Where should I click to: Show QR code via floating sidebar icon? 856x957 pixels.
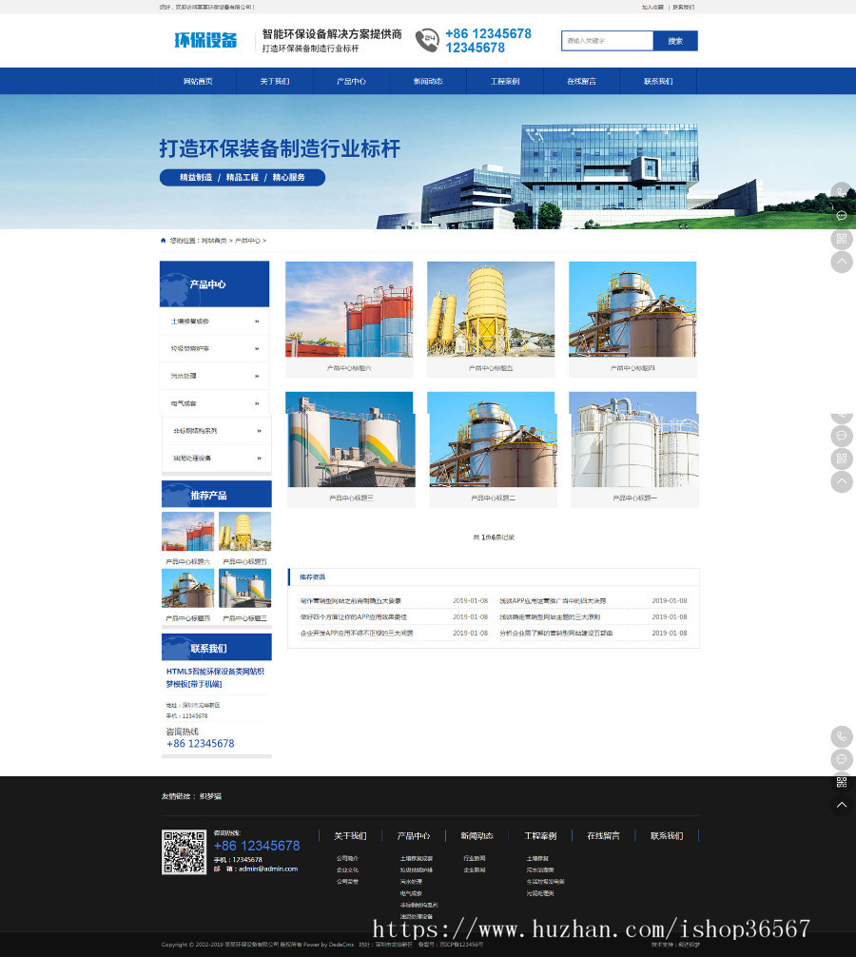coord(842,782)
